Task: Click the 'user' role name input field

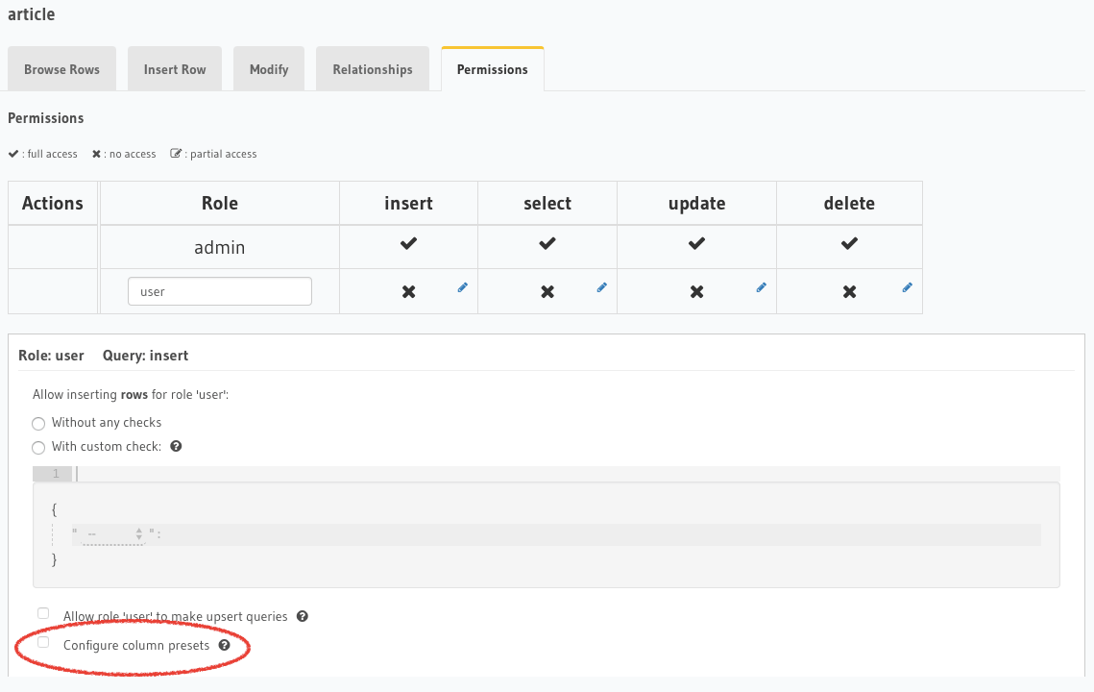Action: 219,290
